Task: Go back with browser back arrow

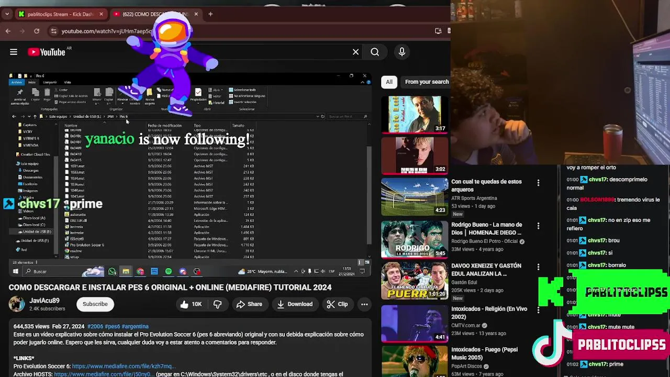Action: click(8, 31)
